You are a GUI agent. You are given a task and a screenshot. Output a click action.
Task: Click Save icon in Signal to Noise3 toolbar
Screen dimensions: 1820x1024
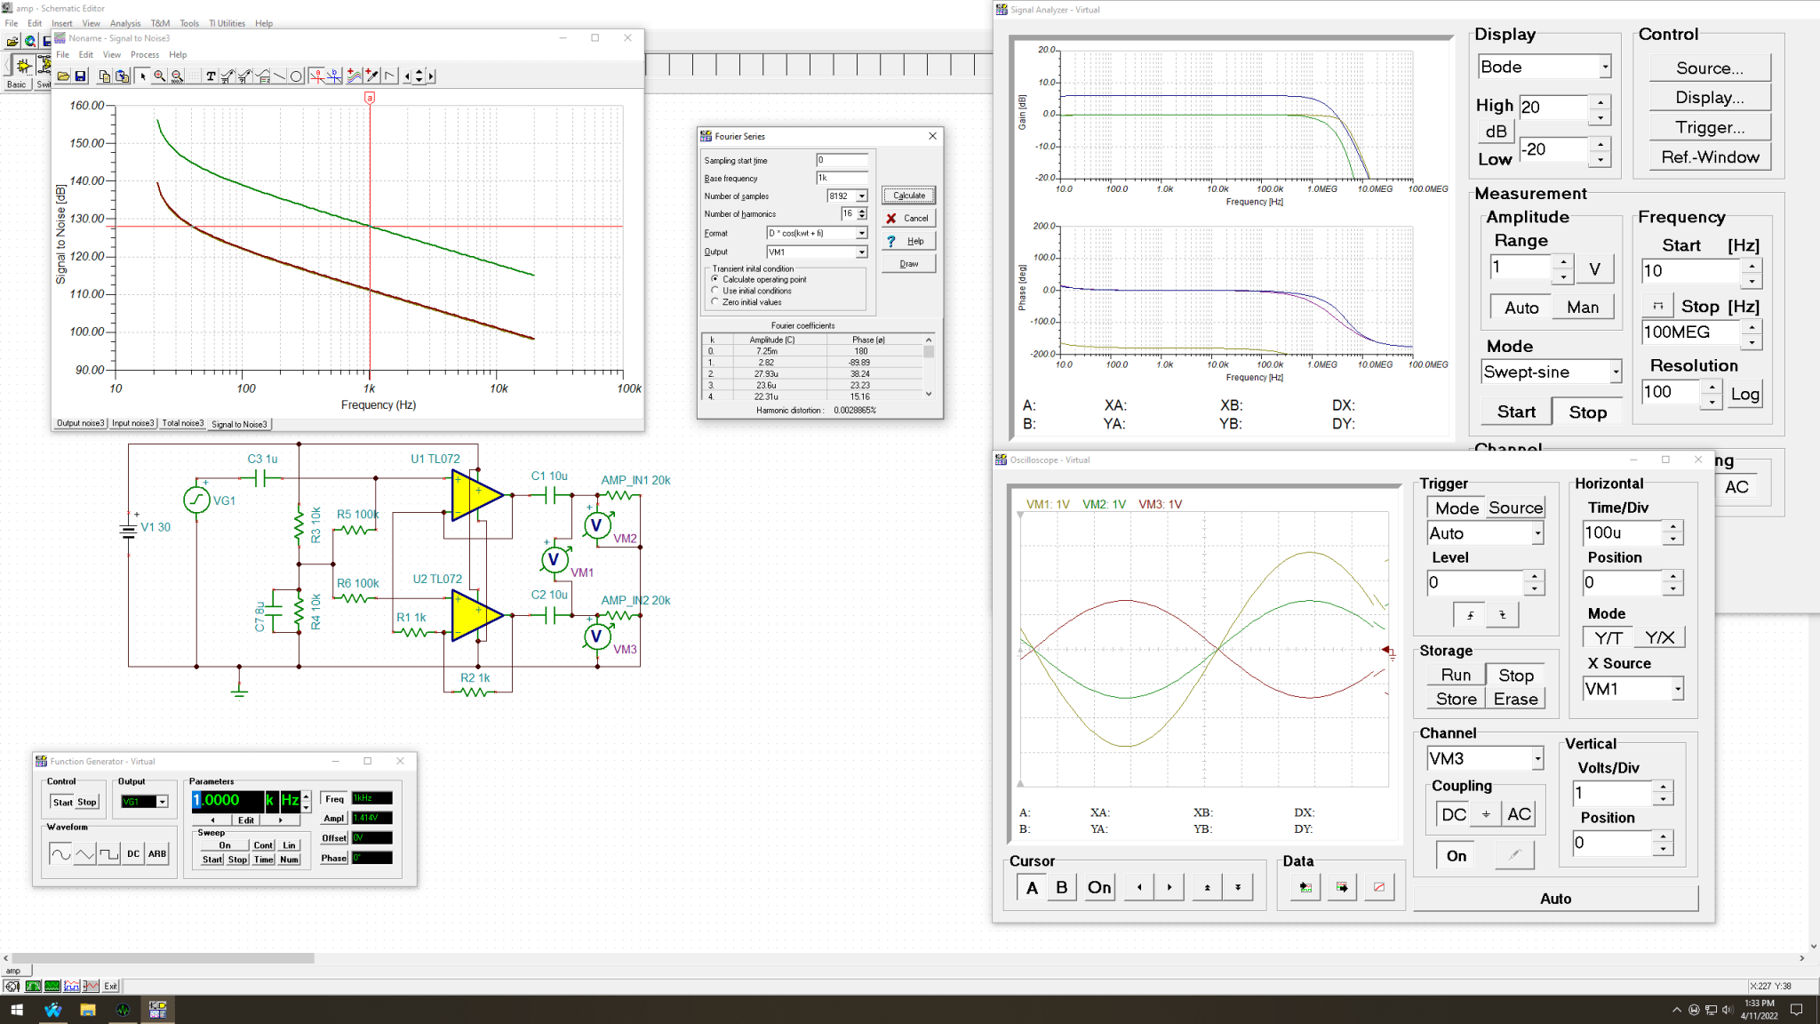click(x=80, y=76)
